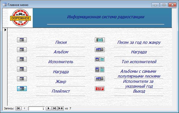This screenshot has width=179, height=113.
Task: Open the Исполнитель form icon
Action: (22, 59)
